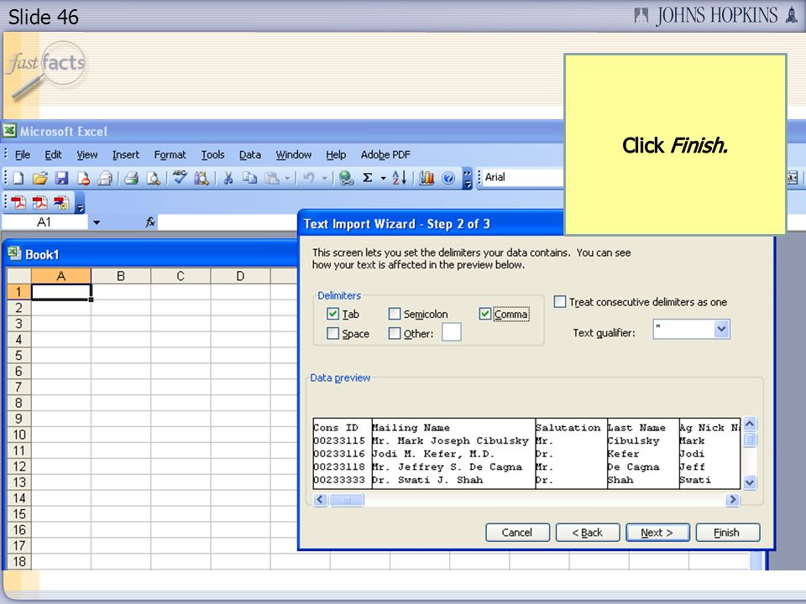
Task: Run the Spelling ABC check icon
Action: pos(180,178)
